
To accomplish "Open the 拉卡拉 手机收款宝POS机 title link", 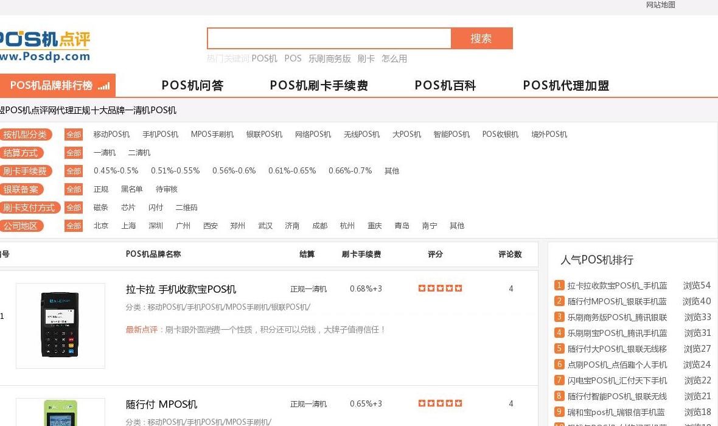I will click(x=181, y=290).
